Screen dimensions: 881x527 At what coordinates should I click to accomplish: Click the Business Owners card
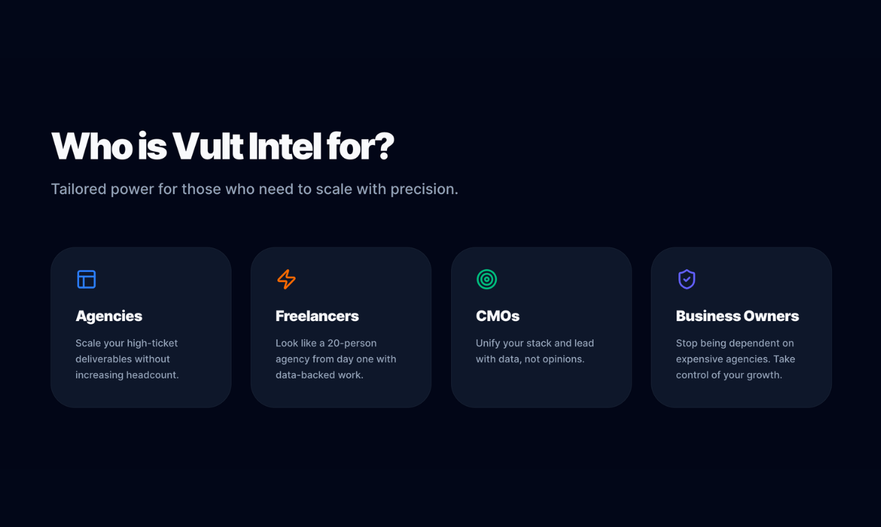click(741, 327)
